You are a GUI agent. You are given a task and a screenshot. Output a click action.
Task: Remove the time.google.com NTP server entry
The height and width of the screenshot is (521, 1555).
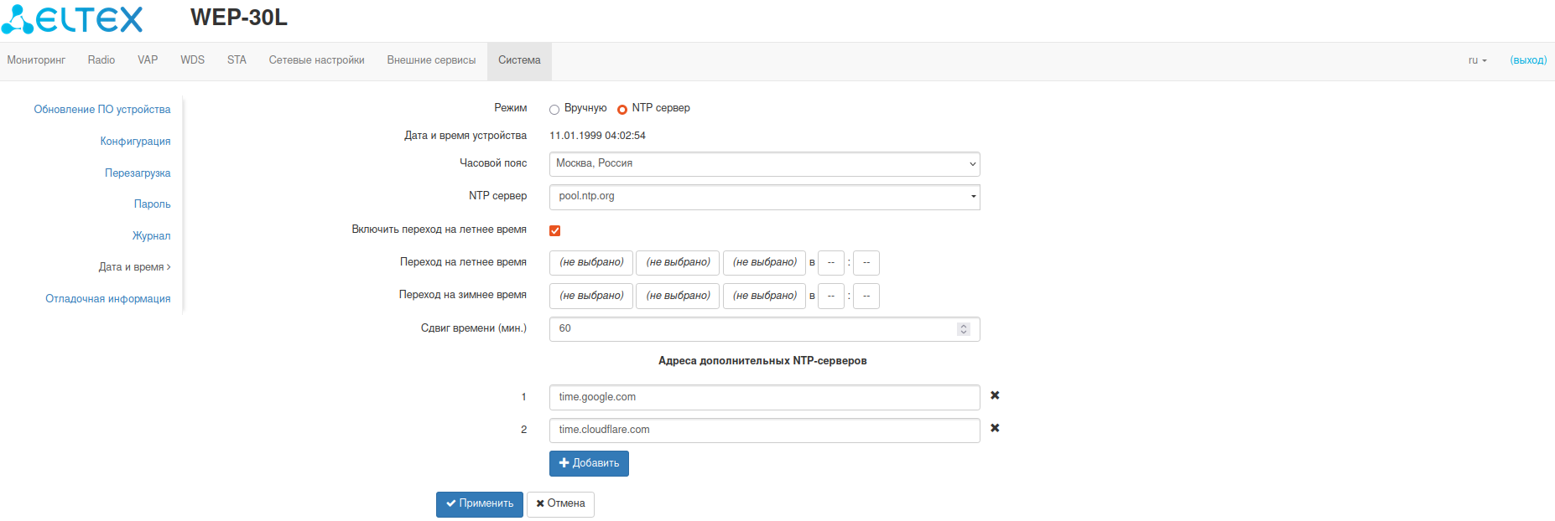pos(995,395)
